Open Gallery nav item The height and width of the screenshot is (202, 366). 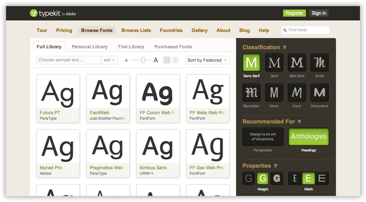tap(199, 30)
